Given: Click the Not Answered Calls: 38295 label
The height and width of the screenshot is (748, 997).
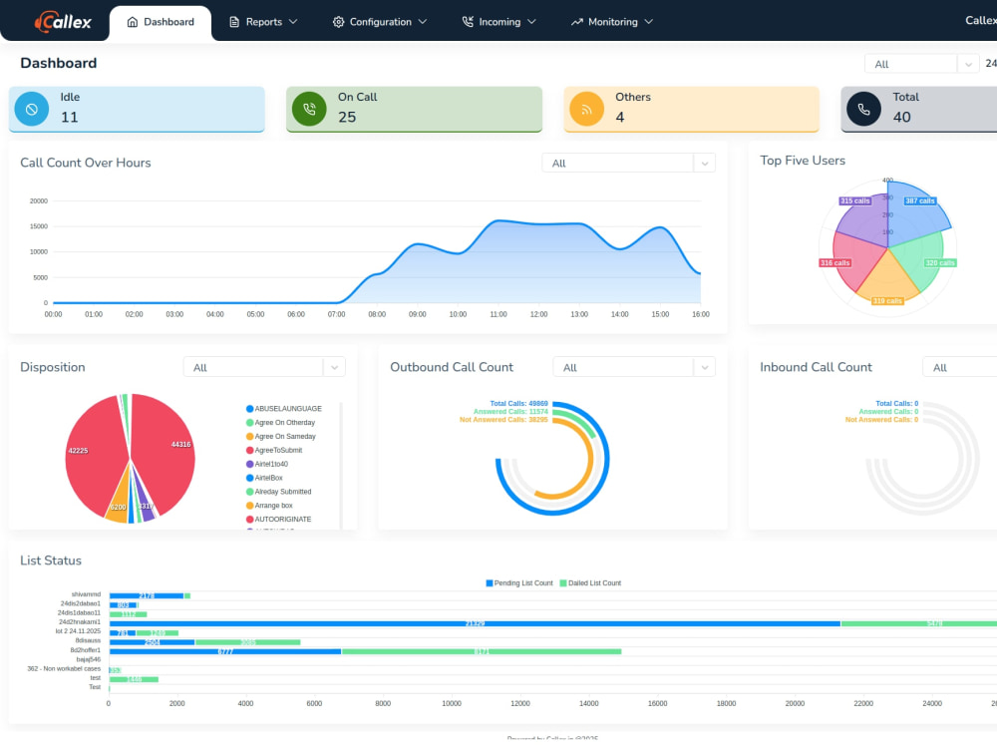Looking at the screenshot, I should pyautogui.click(x=503, y=420).
